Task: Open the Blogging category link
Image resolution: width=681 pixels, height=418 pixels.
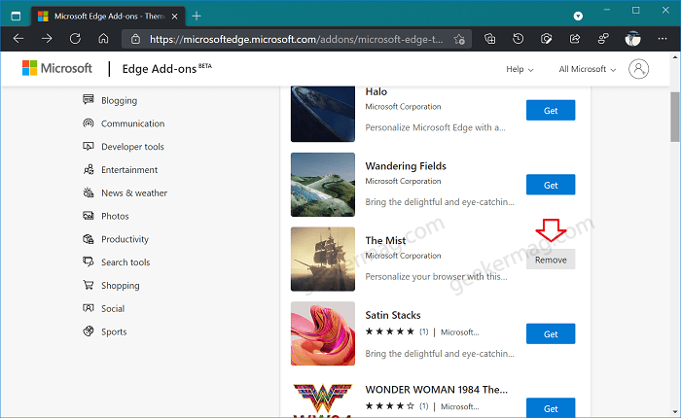Action: coord(119,100)
